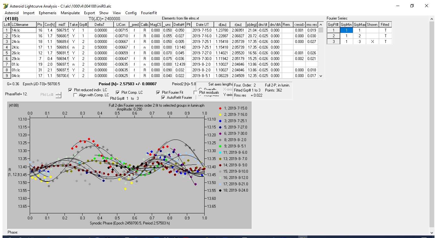The width and height of the screenshot is (437, 238).
Task: Open the Export menu
Action: pyautogui.click(x=89, y=13)
